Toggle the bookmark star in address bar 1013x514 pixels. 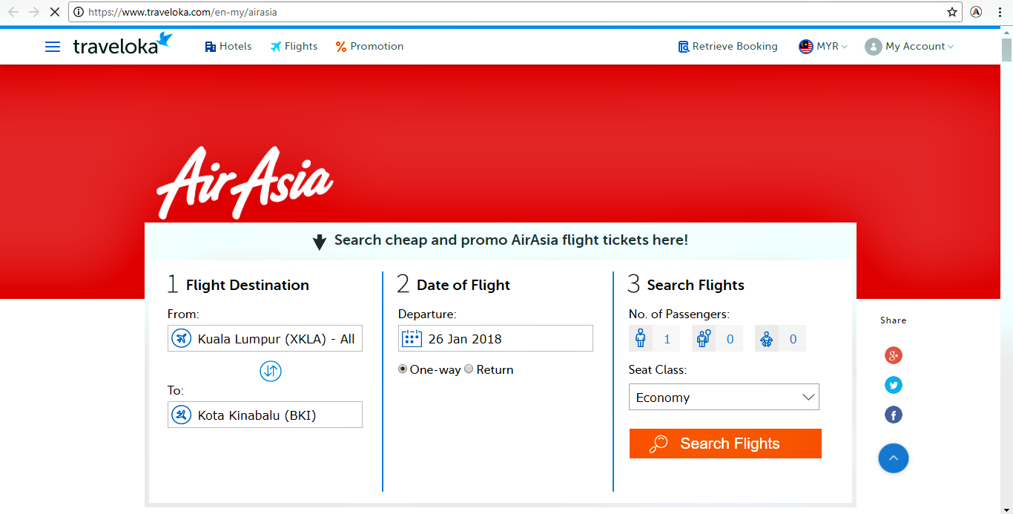952,12
